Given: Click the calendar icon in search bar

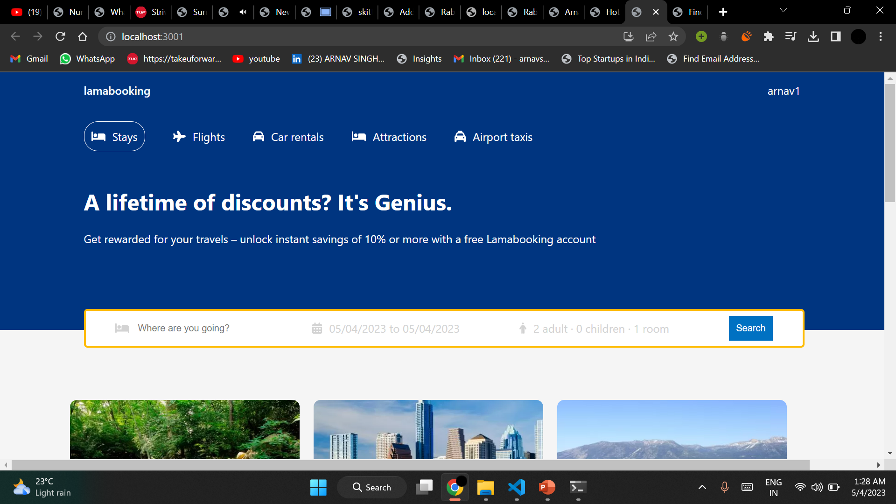Looking at the screenshot, I should coord(317,329).
